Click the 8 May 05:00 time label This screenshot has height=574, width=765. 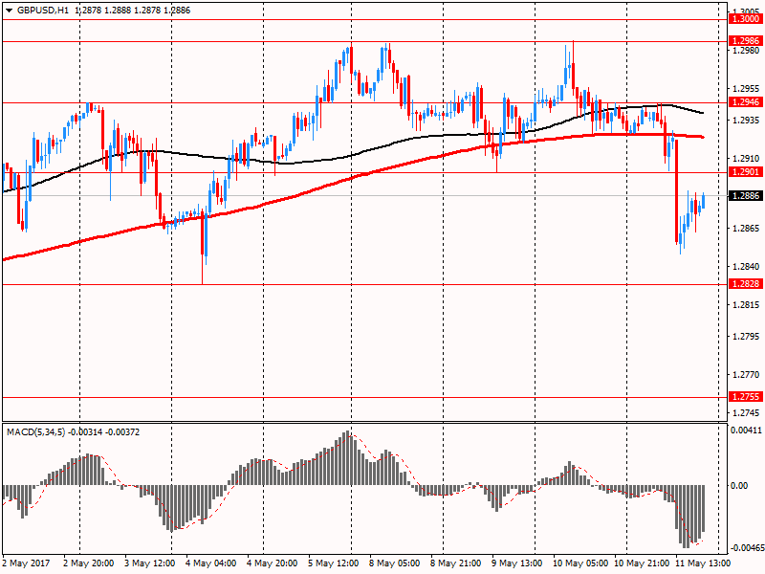pyautogui.click(x=394, y=563)
